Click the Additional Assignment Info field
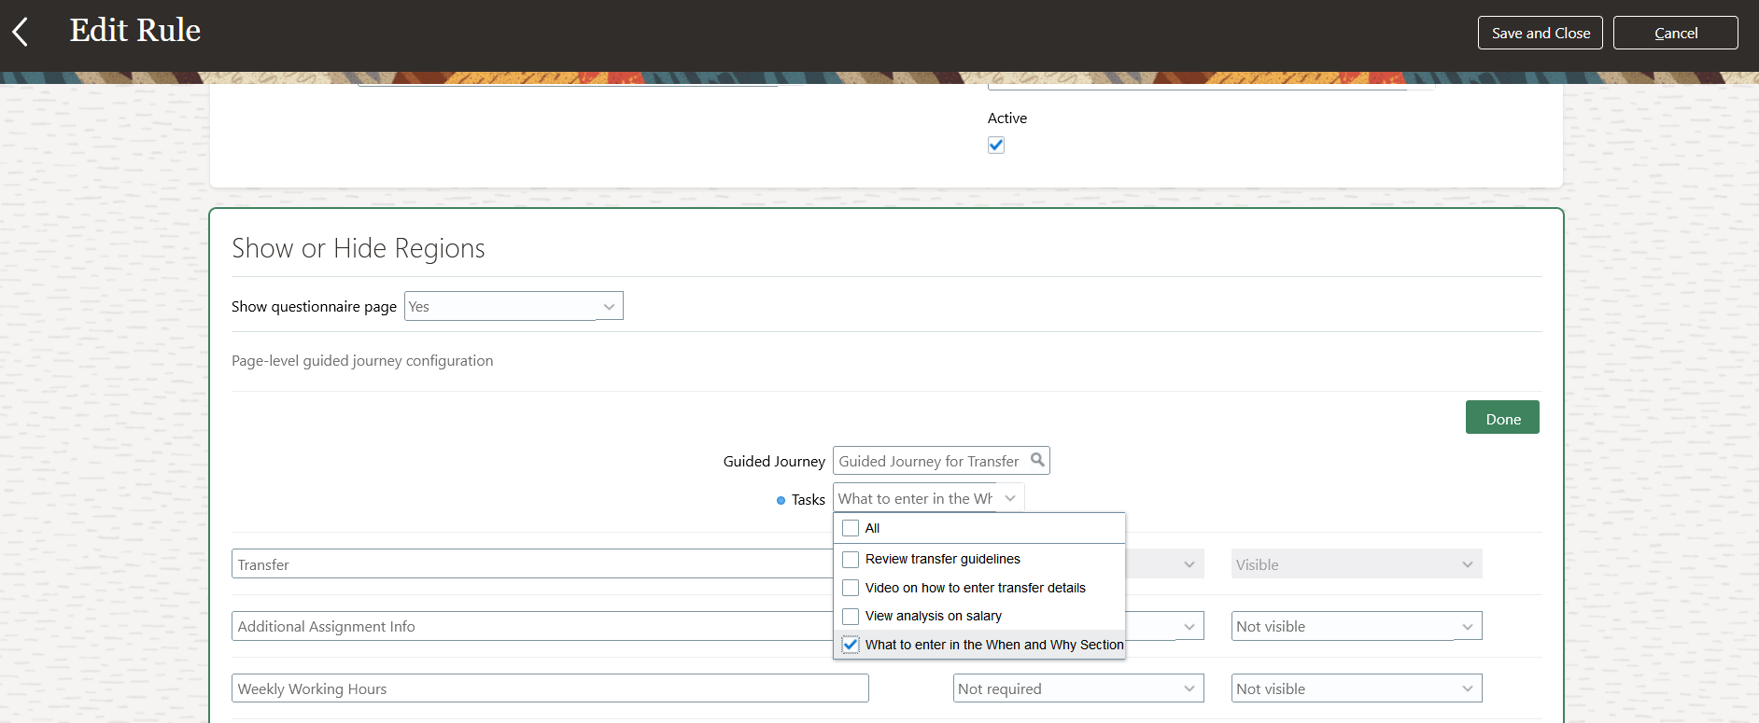Screen dimensions: 1759x723 pos(532,627)
